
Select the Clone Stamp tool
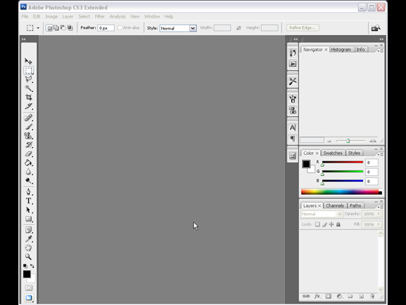point(29,135)
